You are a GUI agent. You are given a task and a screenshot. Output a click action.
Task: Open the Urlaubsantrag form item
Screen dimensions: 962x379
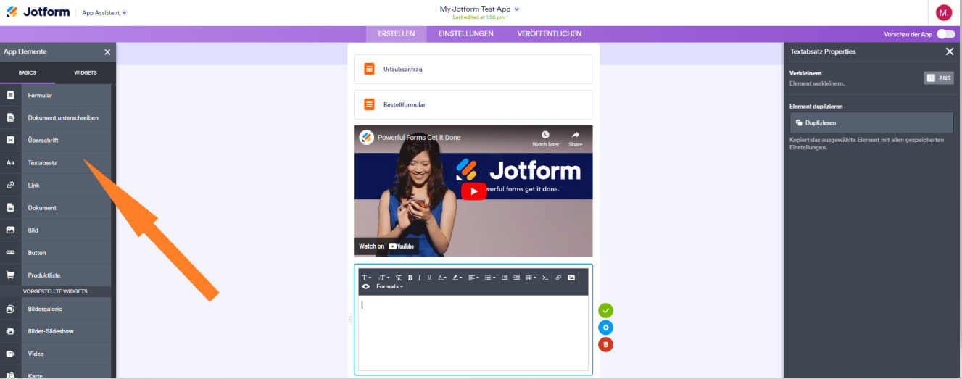pos(473,70)
